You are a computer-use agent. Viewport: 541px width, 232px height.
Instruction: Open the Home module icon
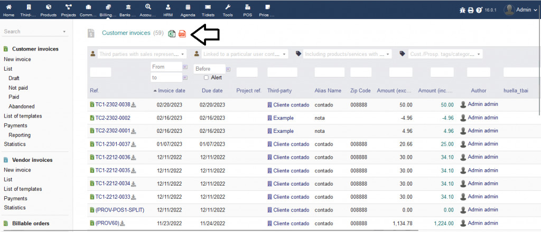coord(8,9)
